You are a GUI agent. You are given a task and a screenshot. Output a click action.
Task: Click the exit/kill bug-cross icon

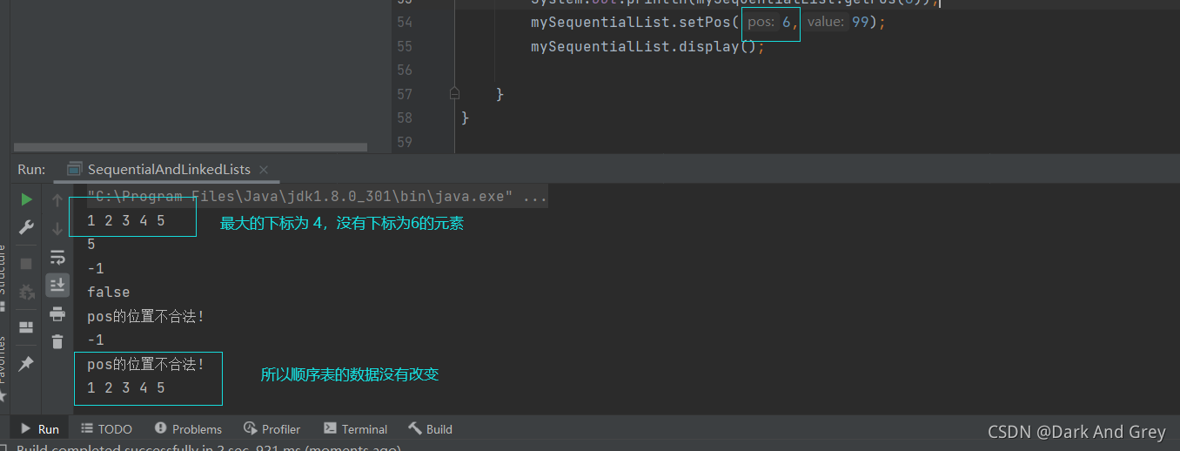26,291
